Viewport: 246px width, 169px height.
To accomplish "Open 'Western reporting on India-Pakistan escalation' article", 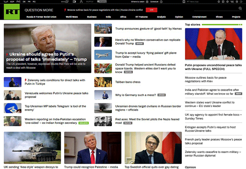I will (55, 121).
